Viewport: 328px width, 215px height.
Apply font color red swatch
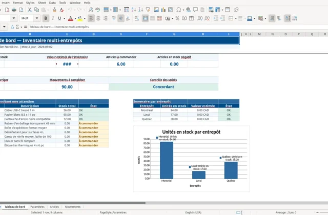[x=71, y=18]
